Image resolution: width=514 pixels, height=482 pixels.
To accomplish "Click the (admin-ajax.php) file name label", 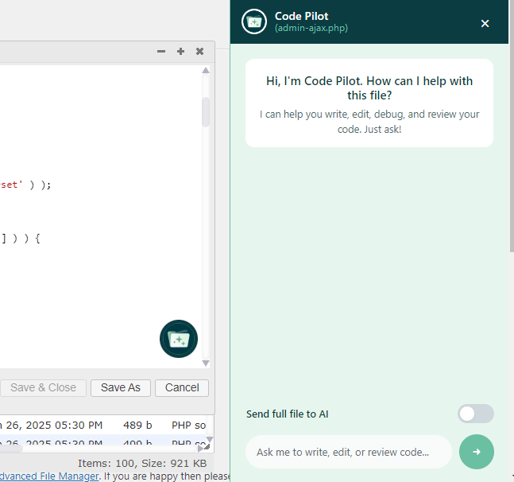I will tap(311, 28).
